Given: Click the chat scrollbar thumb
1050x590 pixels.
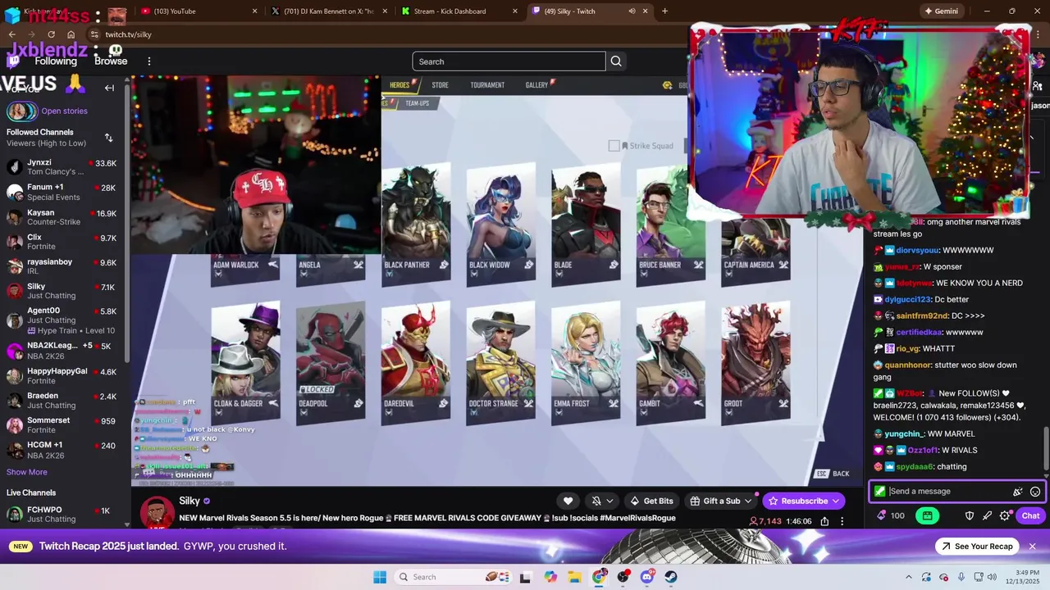Looking at the screenshot, I should [1046, 448].
